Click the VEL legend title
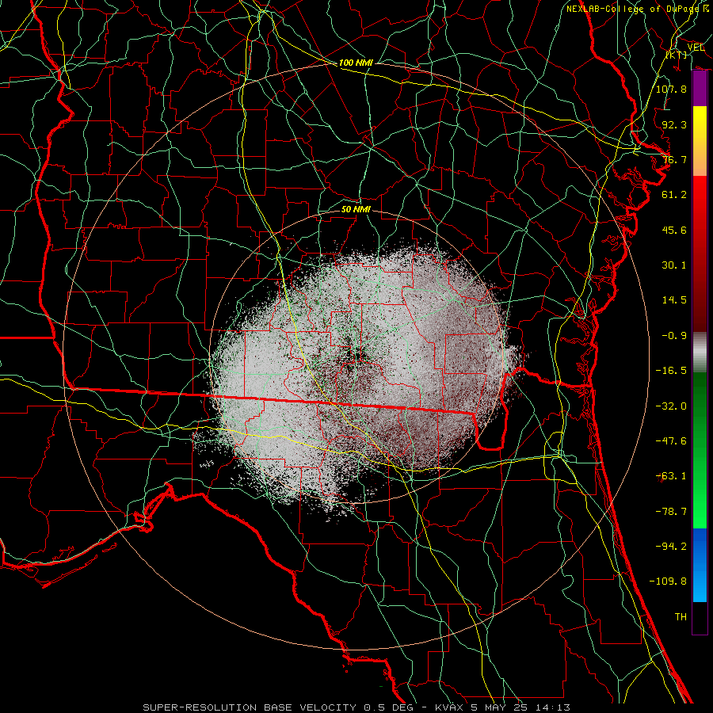The width and height of the screenshot is (713, 713). [x=696, y=48]
